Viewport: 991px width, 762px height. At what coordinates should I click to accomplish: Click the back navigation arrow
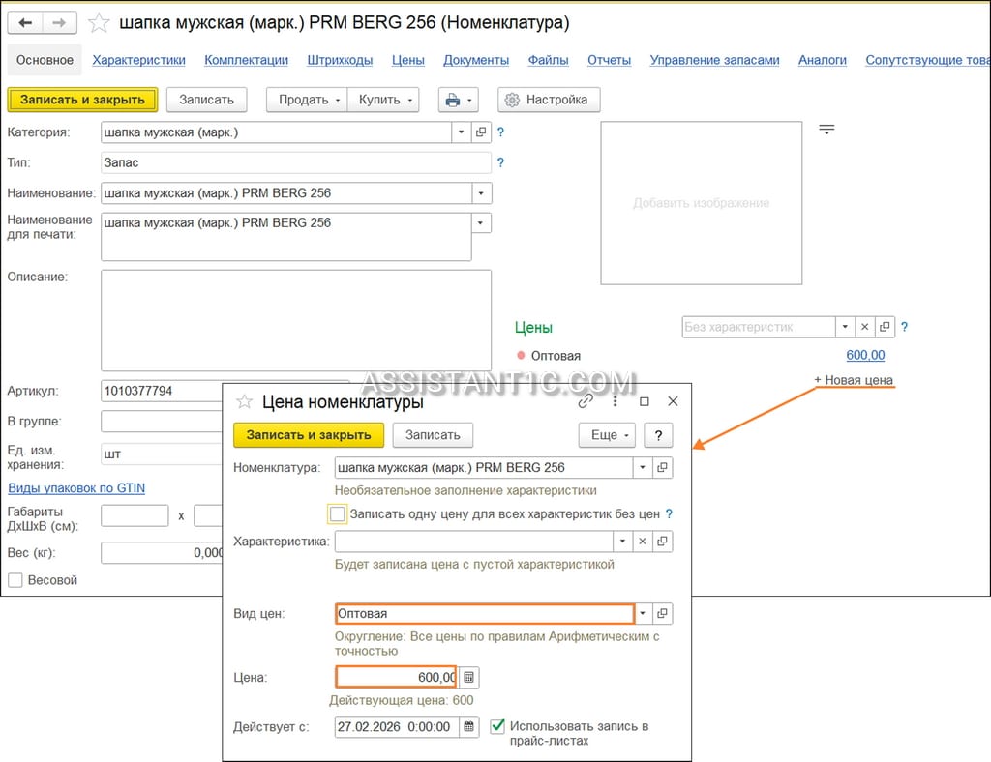click(25, 23)
